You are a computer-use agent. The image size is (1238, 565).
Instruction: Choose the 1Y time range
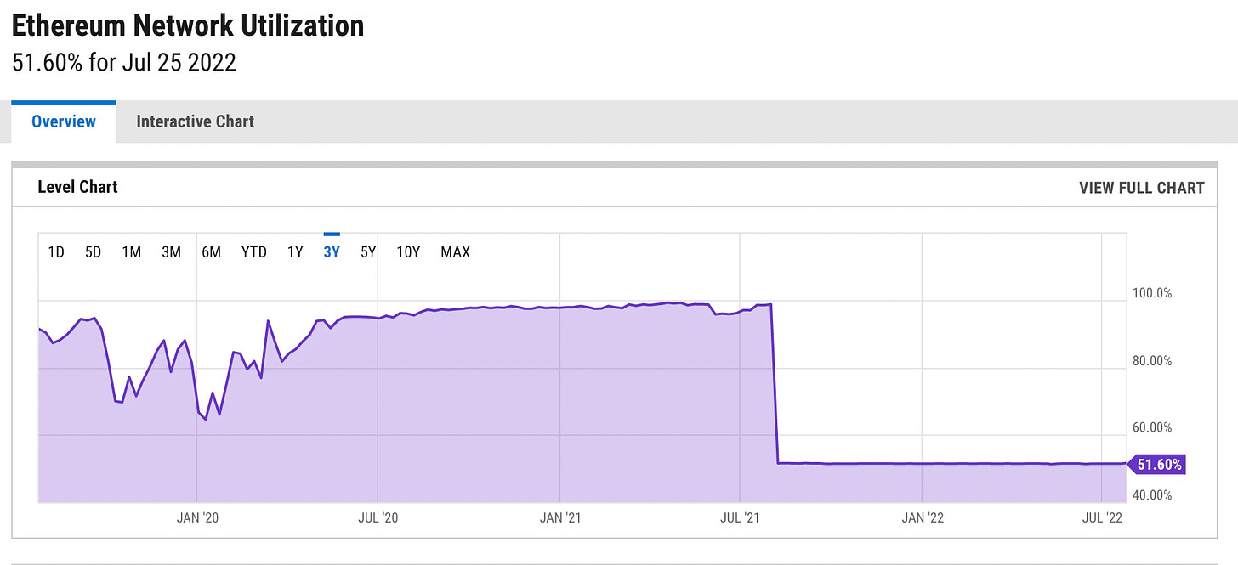(294, 251)
